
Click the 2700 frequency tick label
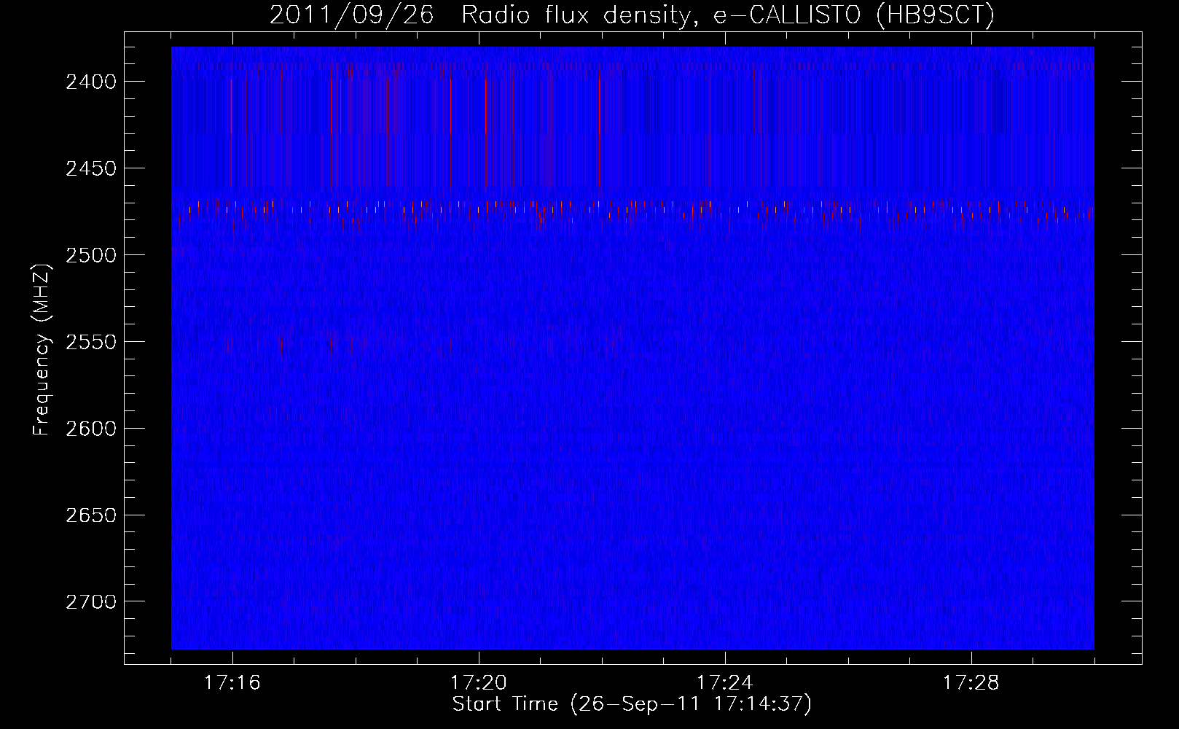tap(91, 602)
